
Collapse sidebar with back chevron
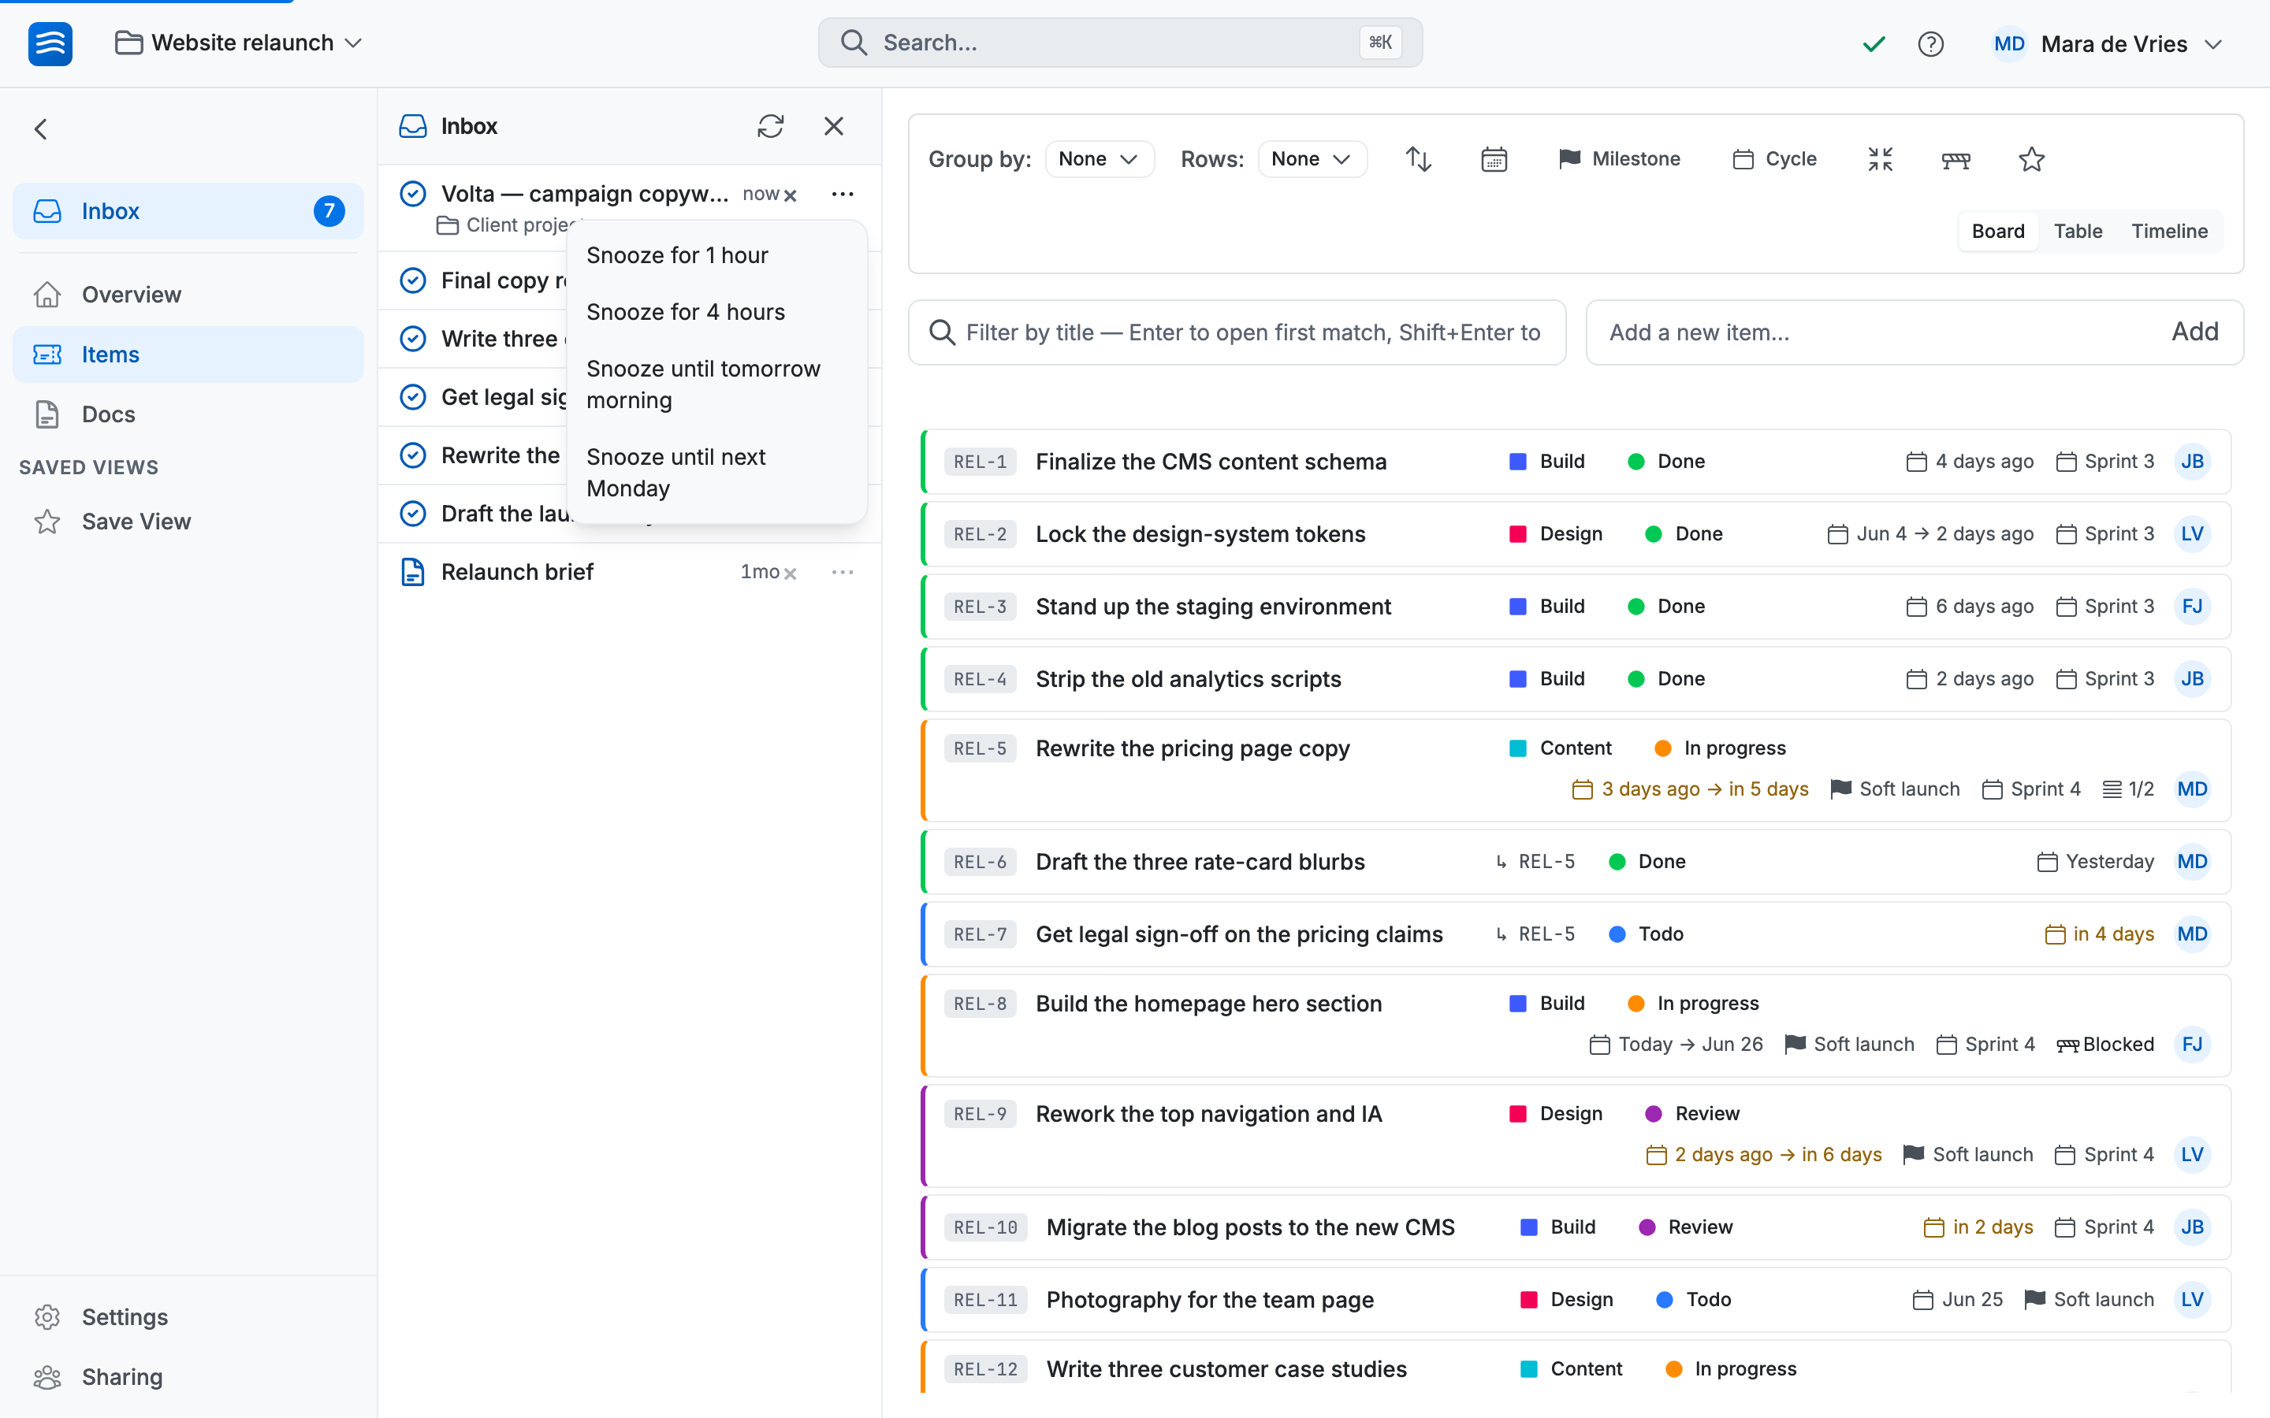tap(40, 128)
